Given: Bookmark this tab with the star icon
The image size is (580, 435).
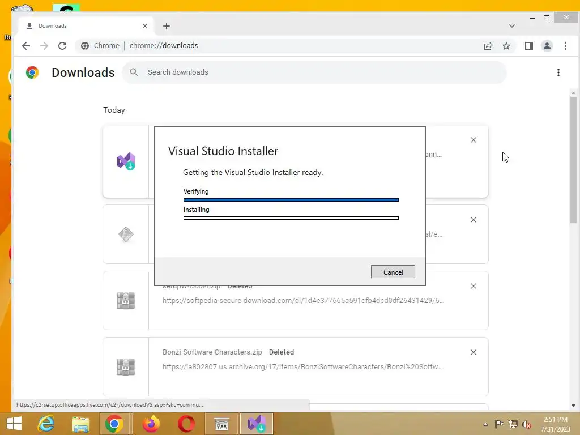Looking at the screenshot, I should (x=506, y=46).
